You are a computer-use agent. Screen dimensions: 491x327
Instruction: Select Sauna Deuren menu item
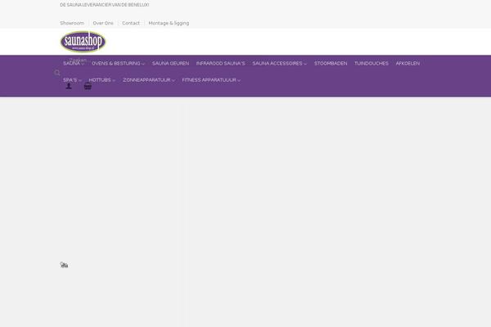(x=171, y=64)
